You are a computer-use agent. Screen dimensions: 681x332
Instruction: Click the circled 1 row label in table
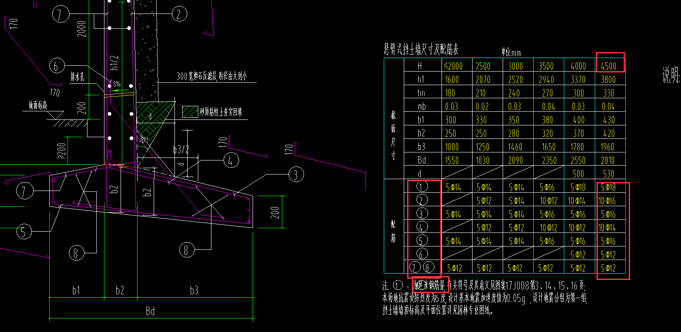(421, 187)
